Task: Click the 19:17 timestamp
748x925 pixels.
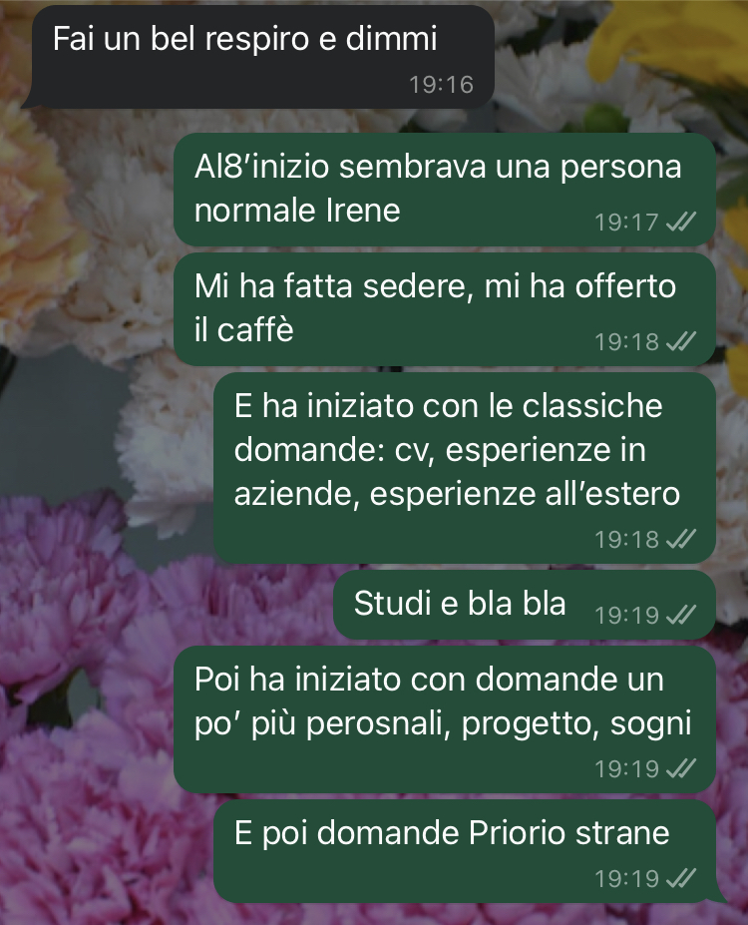Action: 626,223
